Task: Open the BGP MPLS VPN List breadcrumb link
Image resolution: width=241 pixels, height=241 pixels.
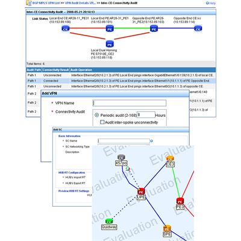Action: pos(46,3)
